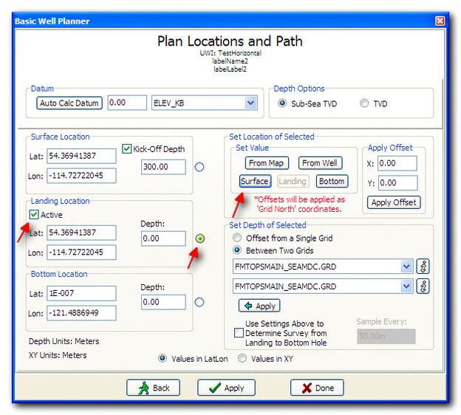Uncheck the Active landing location checkbox
The image size is (461, 415).
(35, 215)
